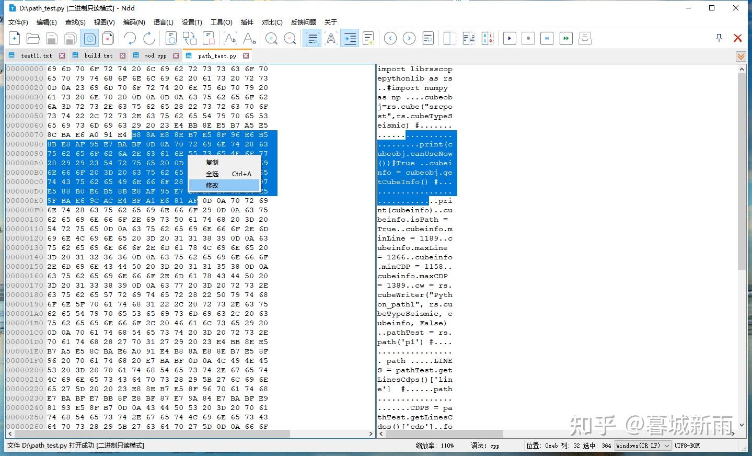Click 反馈问题 in the menu bar
Screen dimensions: 752x456
coord(303,22)
